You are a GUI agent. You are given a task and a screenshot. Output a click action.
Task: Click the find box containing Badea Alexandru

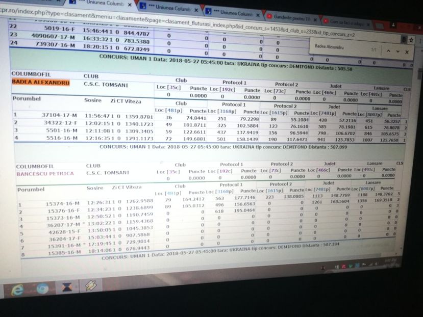(x=337, y=47)
